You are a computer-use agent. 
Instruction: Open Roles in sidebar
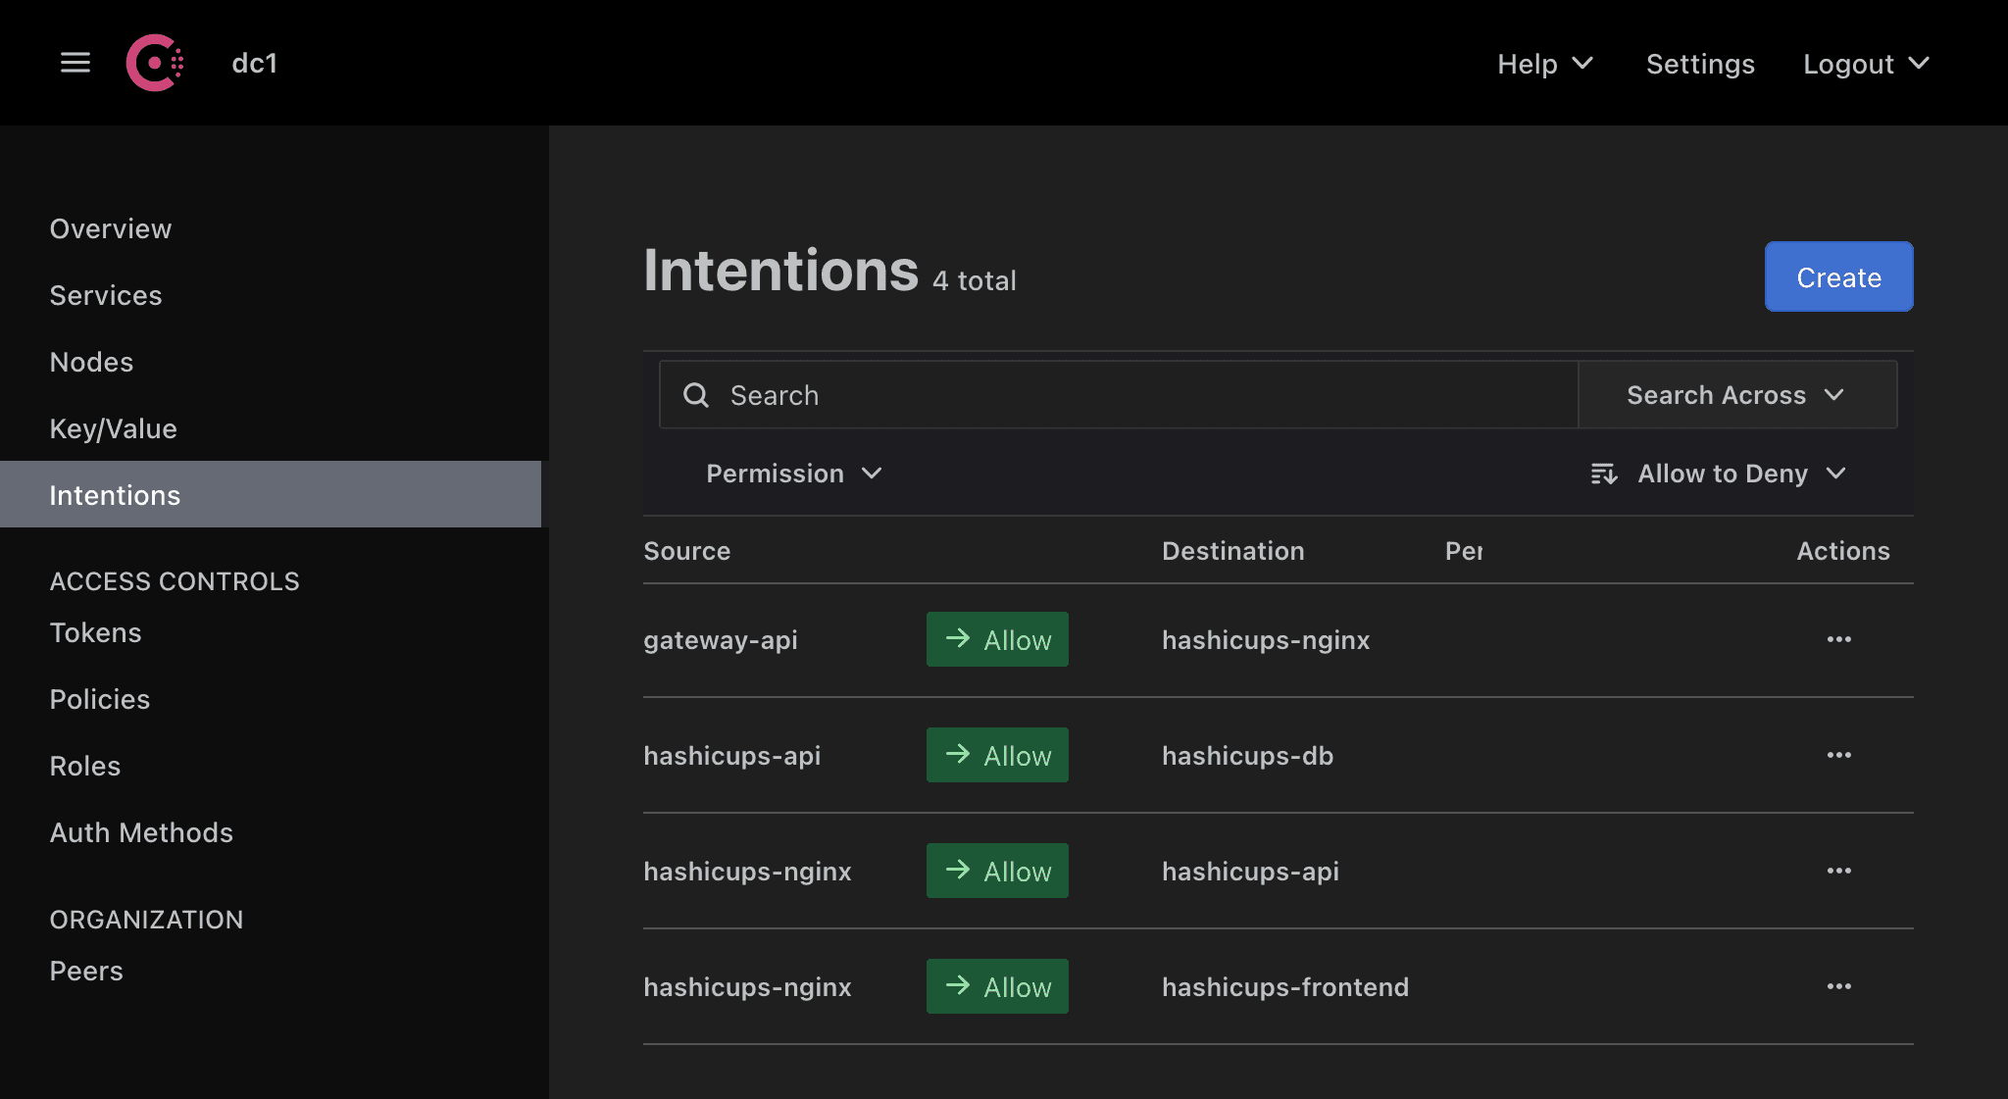click(85, 766)
